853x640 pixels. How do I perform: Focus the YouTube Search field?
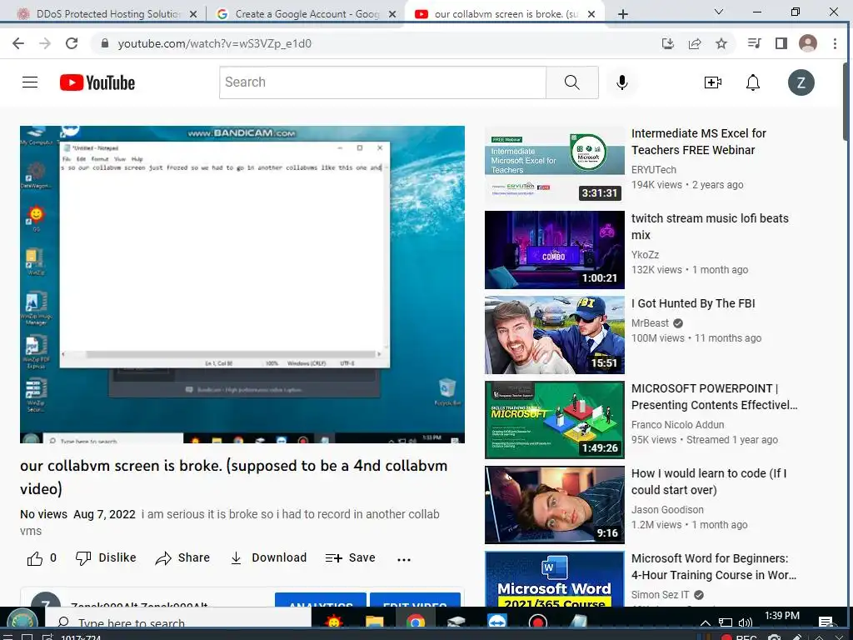(x=383, y=82)
